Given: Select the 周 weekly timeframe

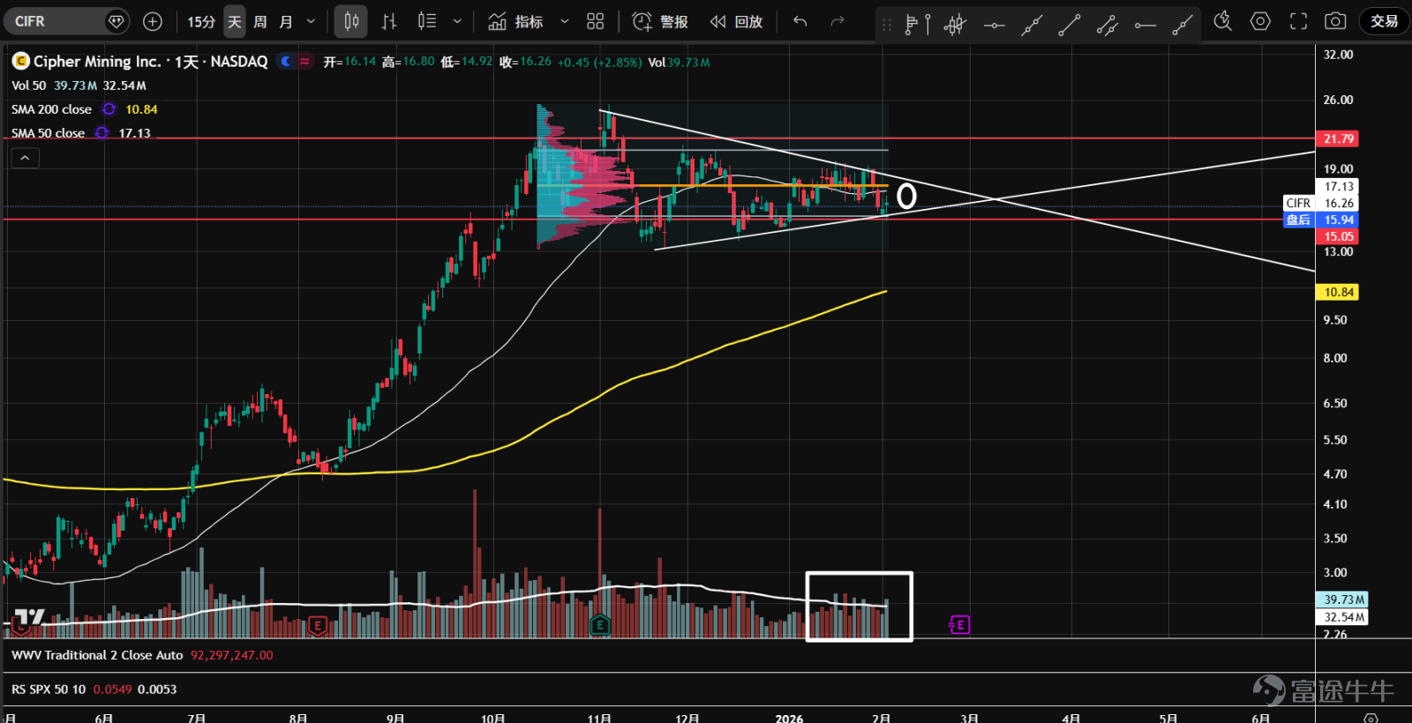Looking at the screenshot, I should pyautogui.click(x=260, y=21).
